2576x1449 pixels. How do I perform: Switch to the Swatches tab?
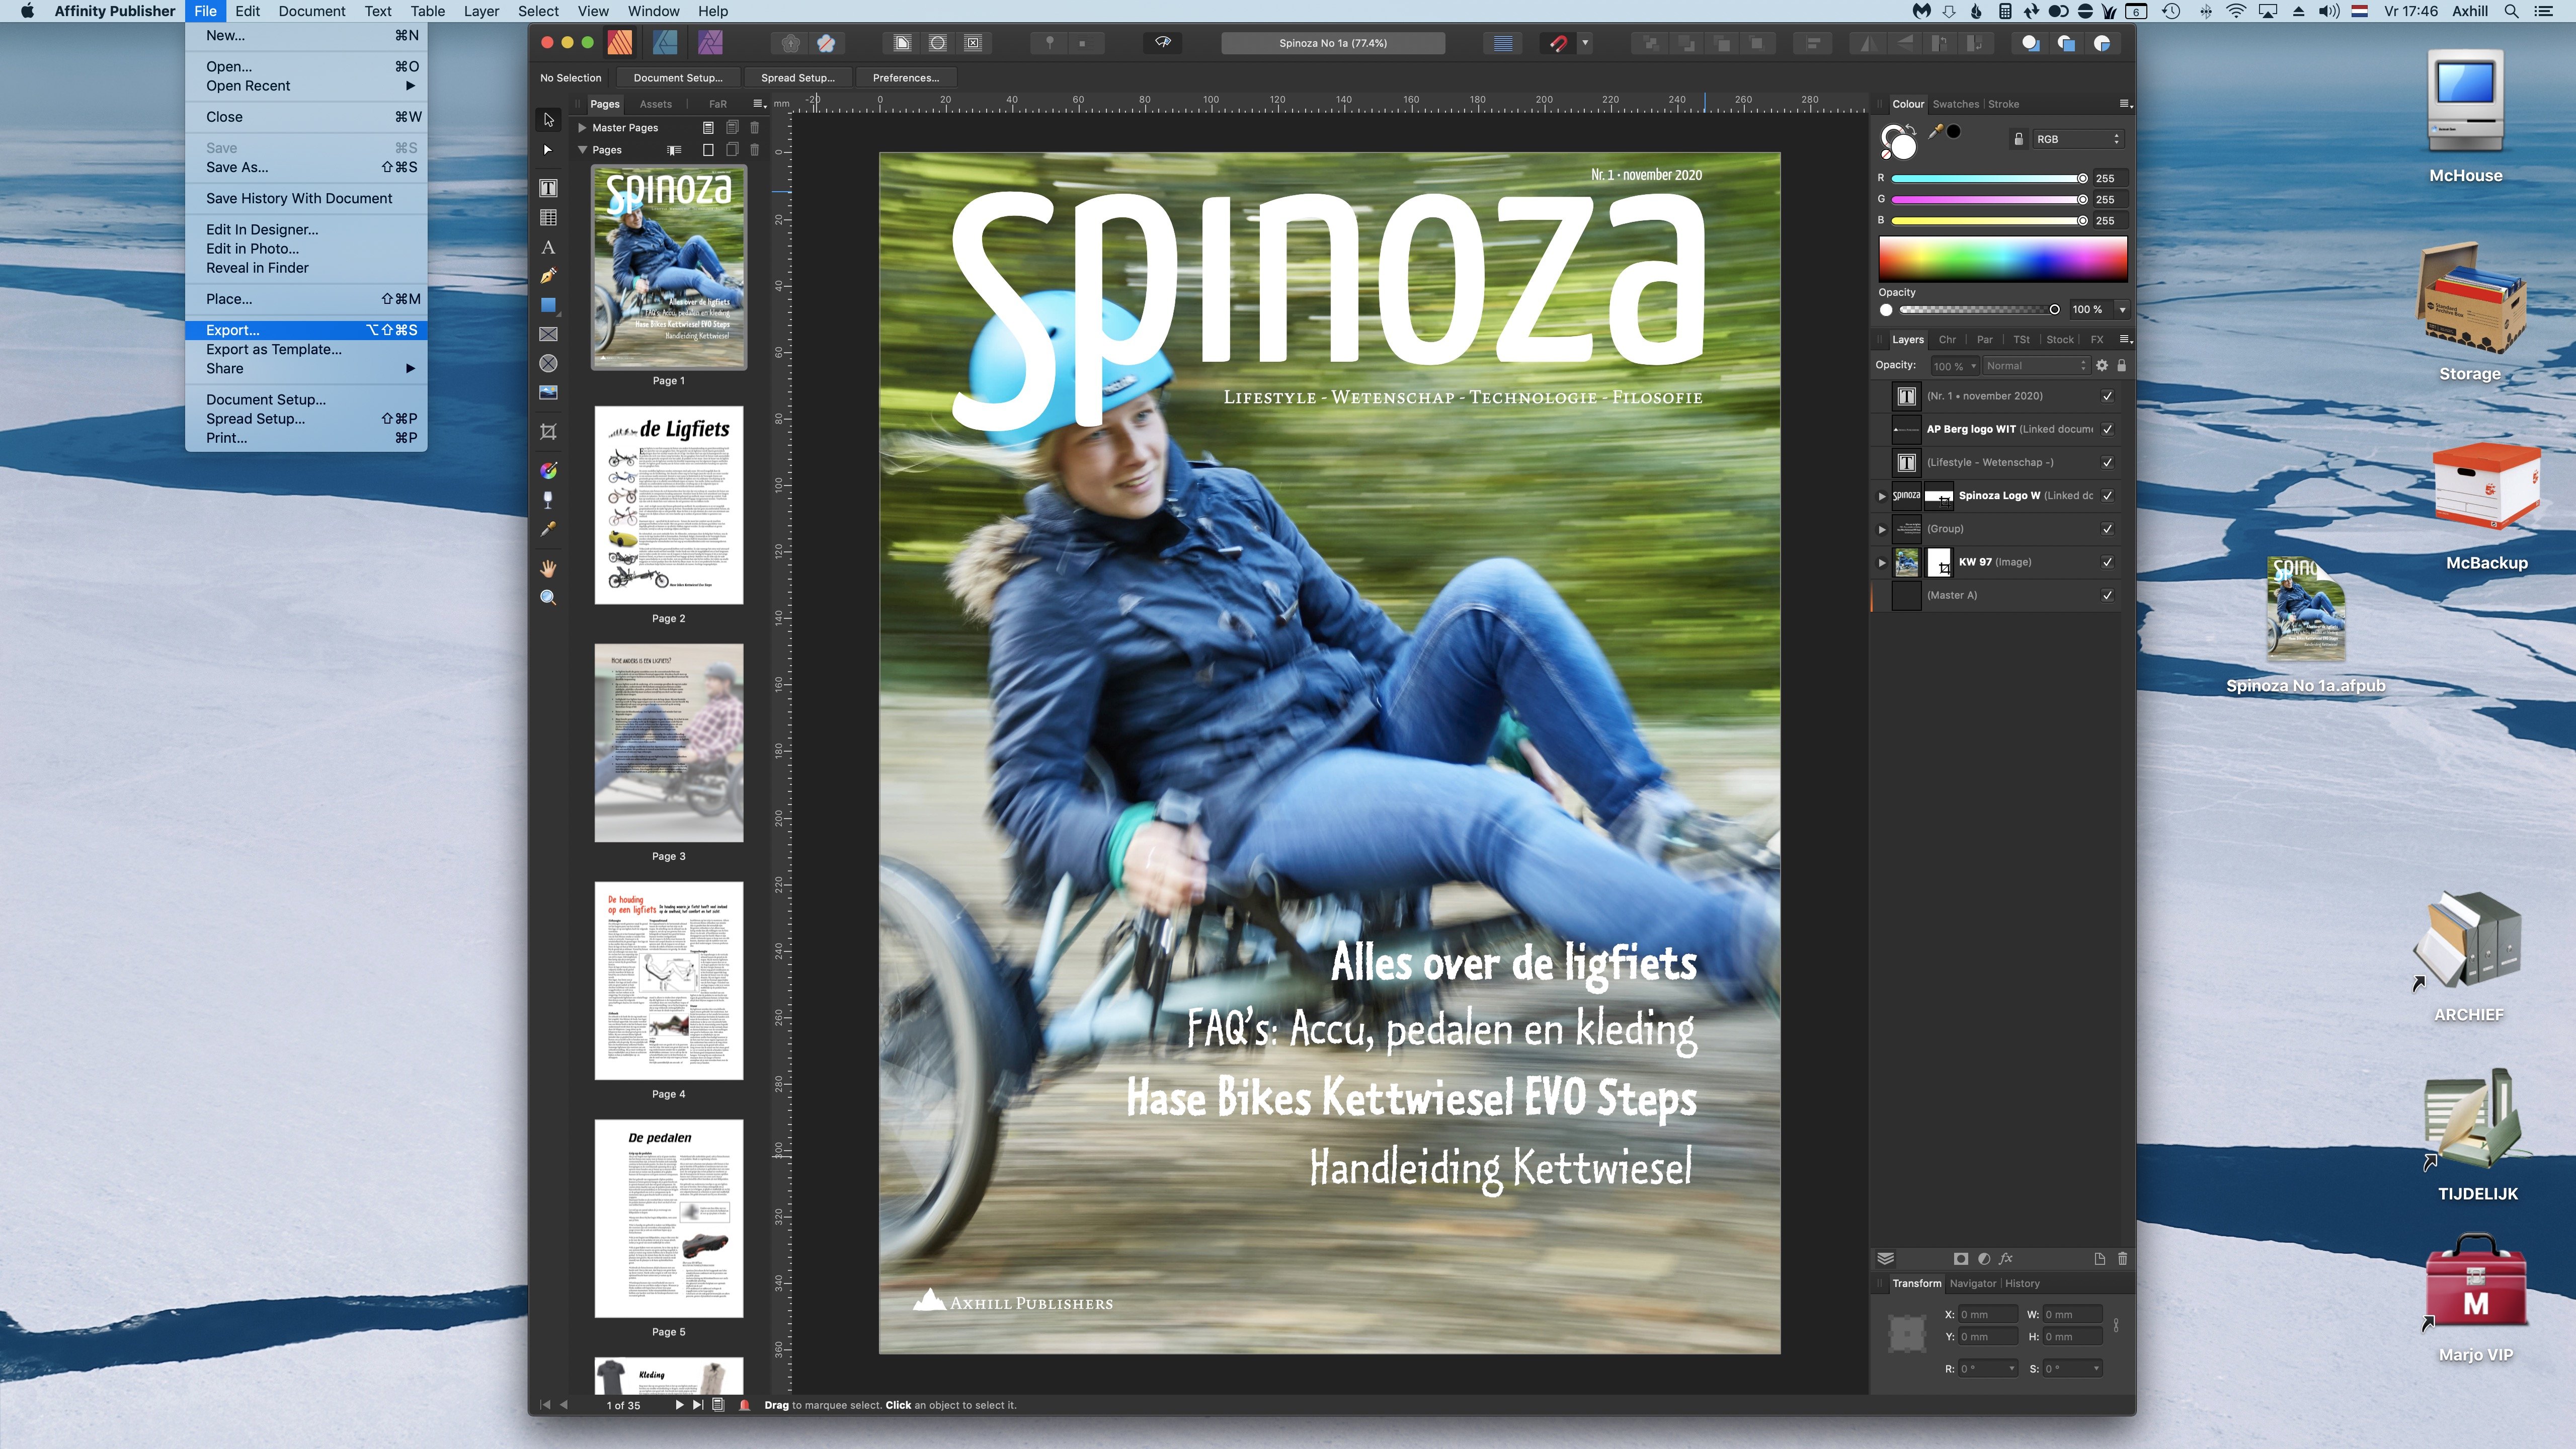[x=1955, y=104]
